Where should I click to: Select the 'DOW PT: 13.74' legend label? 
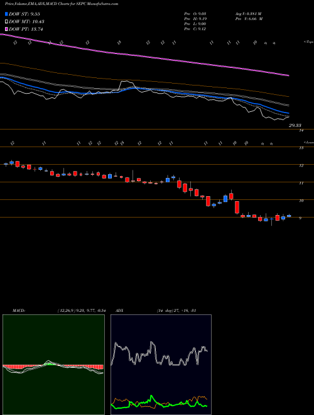(x=26, y=29)
